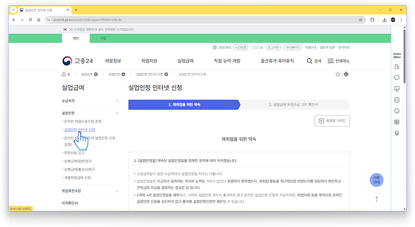The image size is (415, 227).
Task: Bookmark this URL with the address-bar star
Action: click(361, 20)
